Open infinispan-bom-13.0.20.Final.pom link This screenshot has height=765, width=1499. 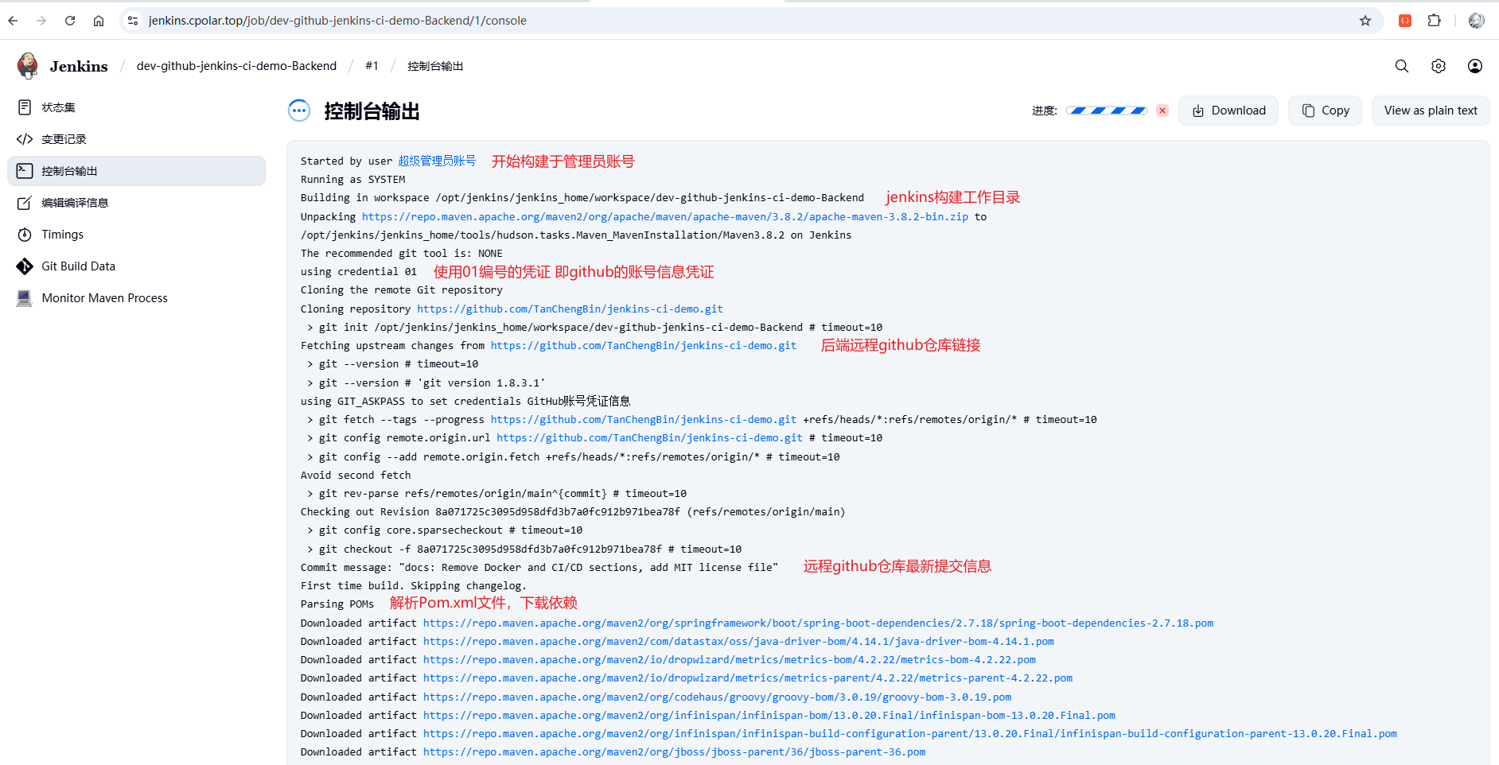coord(769,715)
